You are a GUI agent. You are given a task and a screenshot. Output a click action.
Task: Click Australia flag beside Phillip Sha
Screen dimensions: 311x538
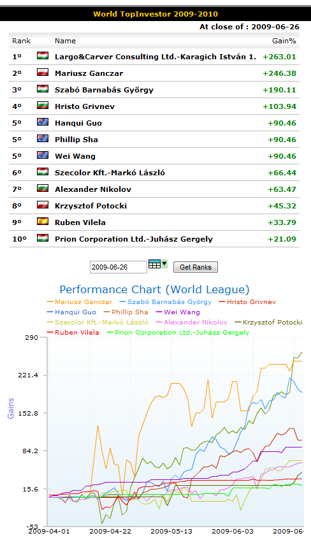point(43,138)
